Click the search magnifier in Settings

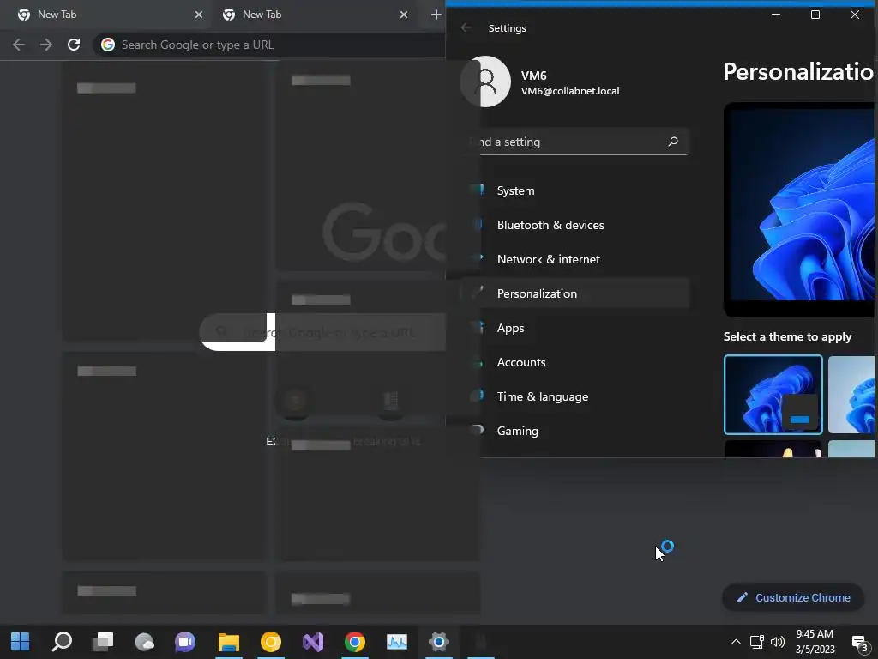click(x=673, y=142)
